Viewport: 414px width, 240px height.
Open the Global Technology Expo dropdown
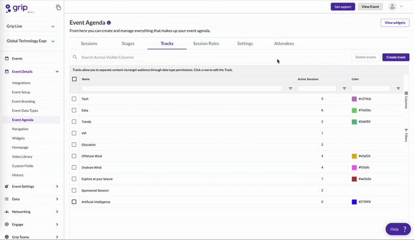tap(31, 41)
